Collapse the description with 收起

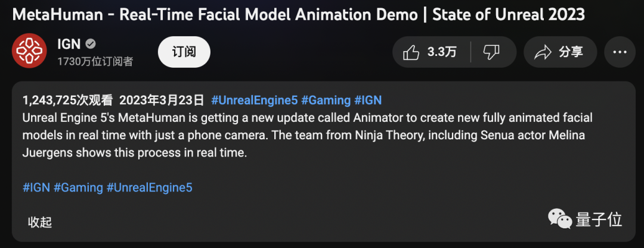click(x=40, y=222)
